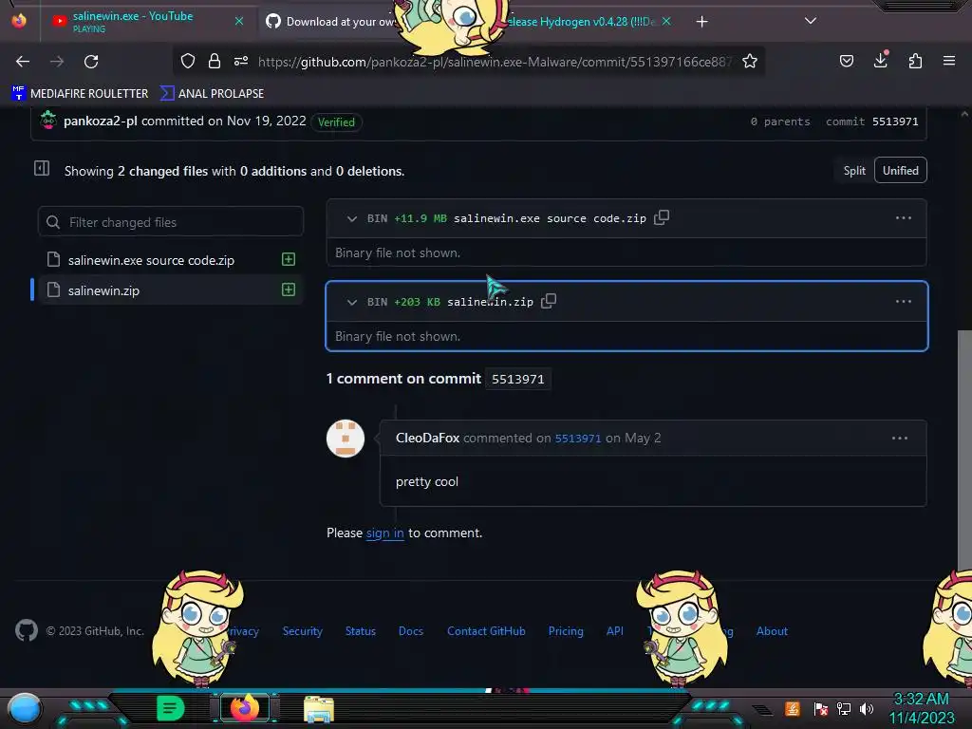The height and width of the screenshot is (729, 972).
Task: Open the ANAL PROLAPSE bookmark
Action: click(x=212, y=94)
